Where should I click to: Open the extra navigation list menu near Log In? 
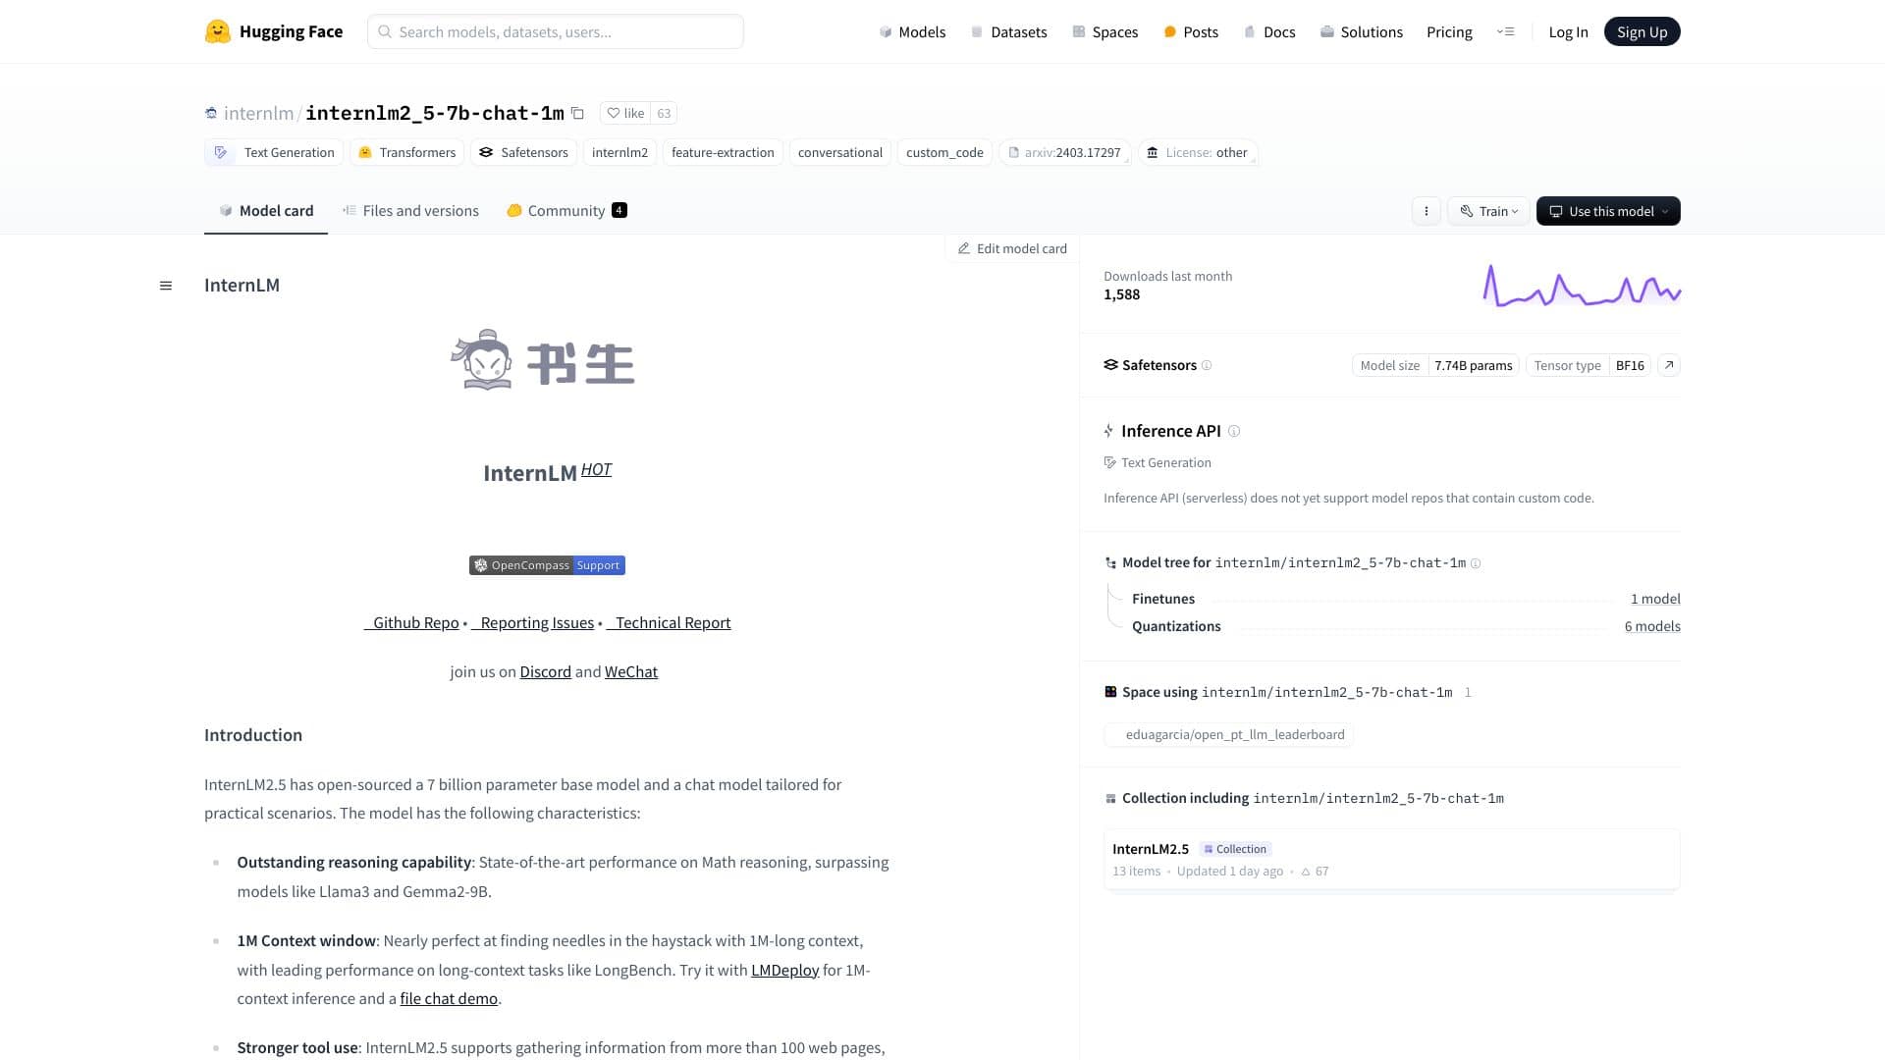1505,30
